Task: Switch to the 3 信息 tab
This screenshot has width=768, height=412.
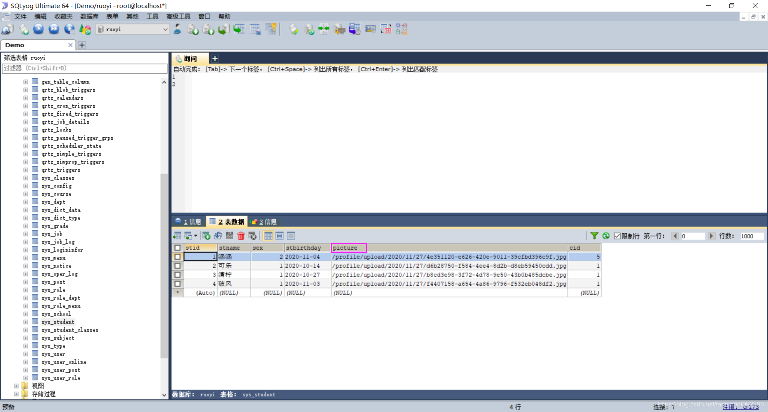Action: (264, 222)
